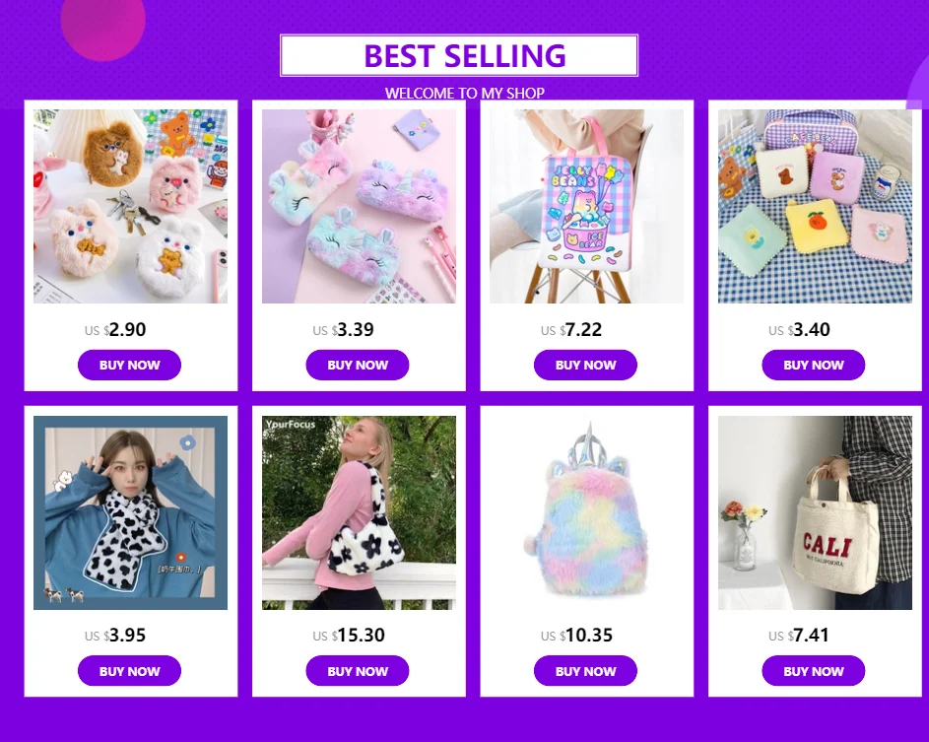The height and width of the screenshot is (742, 929).
Task: Click BUY NOW under the $7.41 CALI tote
Action: tap(814, 671)
